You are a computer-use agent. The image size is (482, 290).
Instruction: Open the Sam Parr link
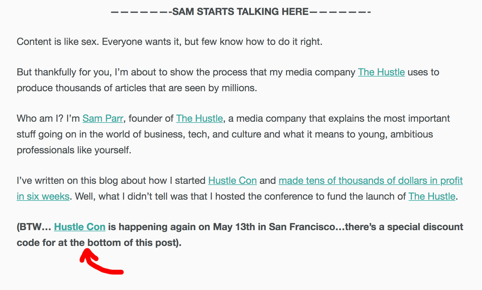pos(103,119)
